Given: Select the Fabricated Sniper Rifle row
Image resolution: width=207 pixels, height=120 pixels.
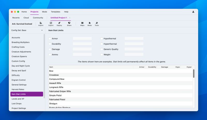Looking at the screenshot, I should [121, 91].
